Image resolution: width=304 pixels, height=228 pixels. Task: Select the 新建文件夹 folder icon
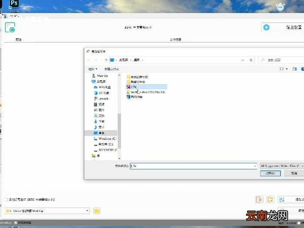tap(129, 82)
